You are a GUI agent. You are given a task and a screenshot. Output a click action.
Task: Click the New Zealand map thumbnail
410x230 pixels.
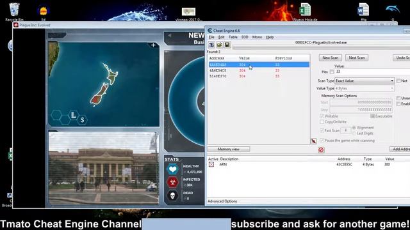104,84
